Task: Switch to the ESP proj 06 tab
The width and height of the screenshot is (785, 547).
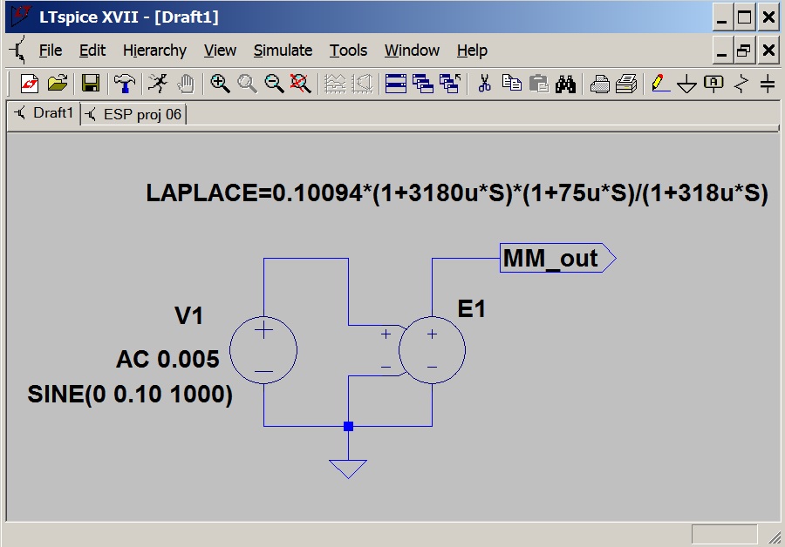Action: pyautogui.click(x=133, y=114)
